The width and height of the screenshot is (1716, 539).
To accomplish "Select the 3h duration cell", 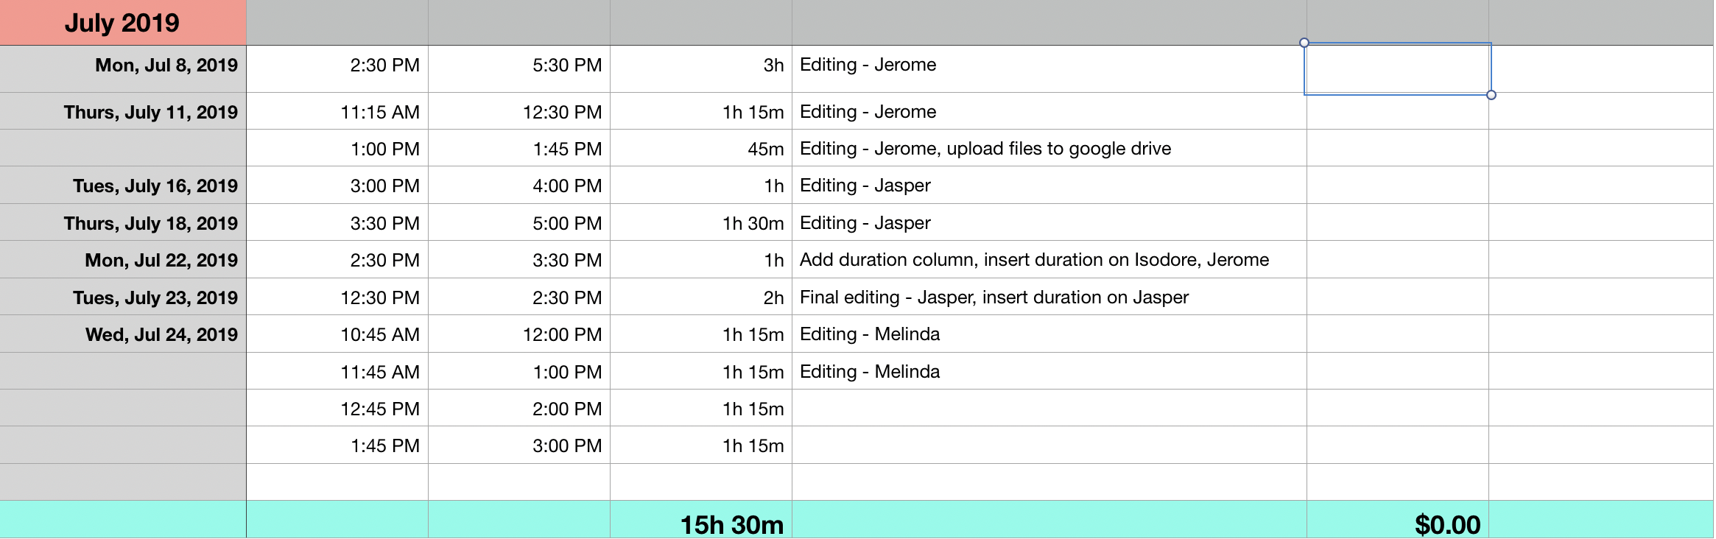I will 701,68.
